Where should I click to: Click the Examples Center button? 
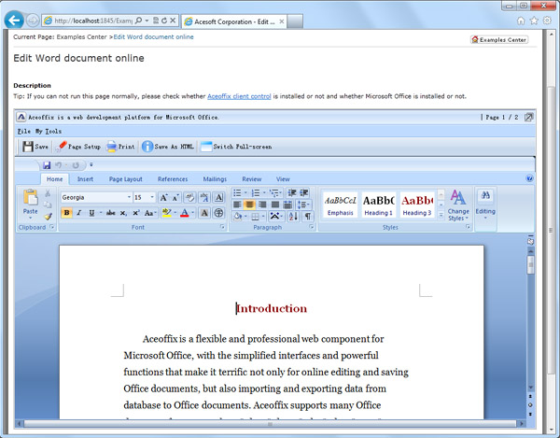tap(499, 39)
